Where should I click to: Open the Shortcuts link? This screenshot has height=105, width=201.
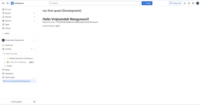9,45
